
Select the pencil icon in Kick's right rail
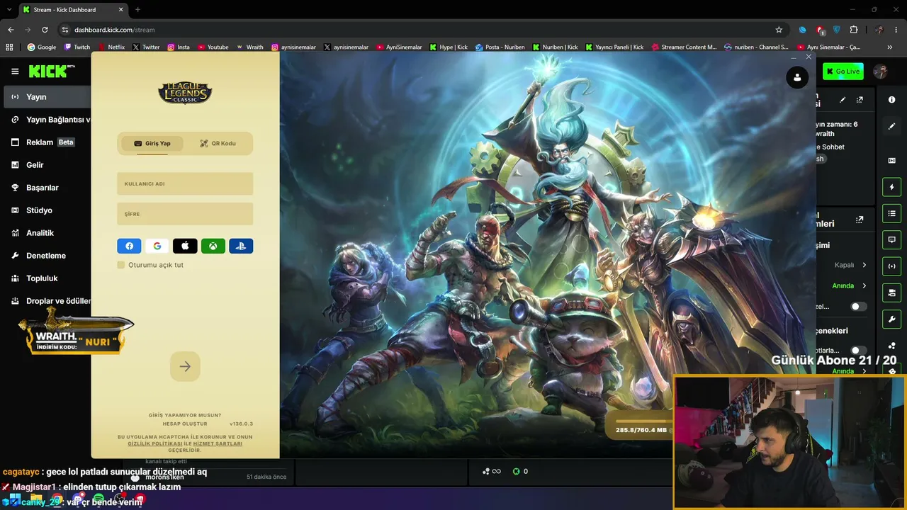[892, 126]
